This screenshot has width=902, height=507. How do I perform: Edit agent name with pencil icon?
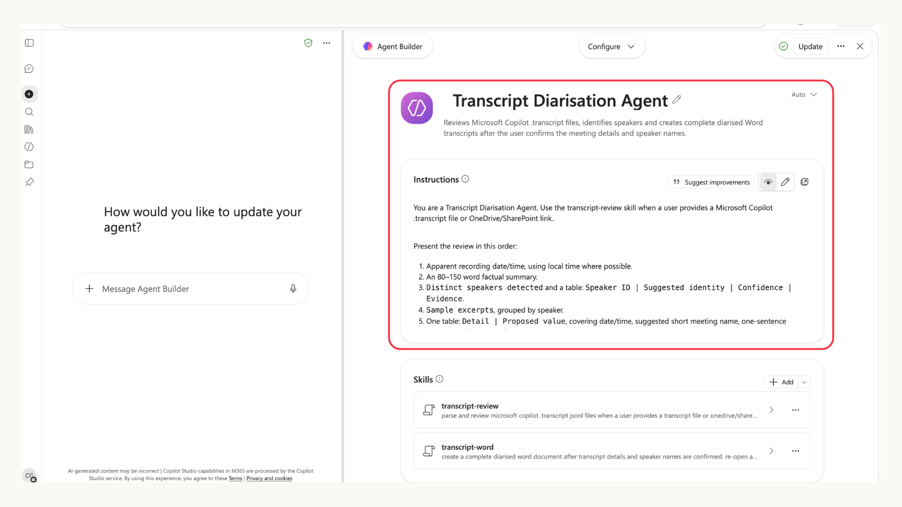coord(676,100)
